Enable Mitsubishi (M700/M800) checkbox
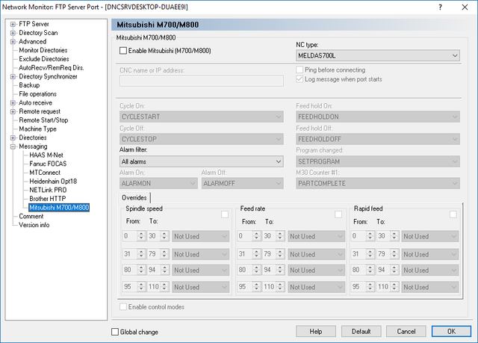 pyautogui.click(x=123, y=51)
